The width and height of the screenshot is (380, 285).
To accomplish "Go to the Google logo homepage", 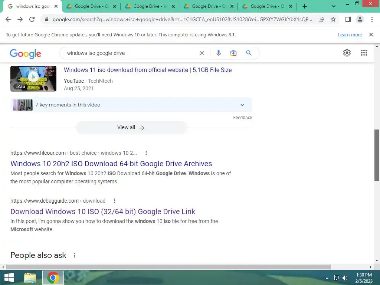I will [x=26, y=53].
